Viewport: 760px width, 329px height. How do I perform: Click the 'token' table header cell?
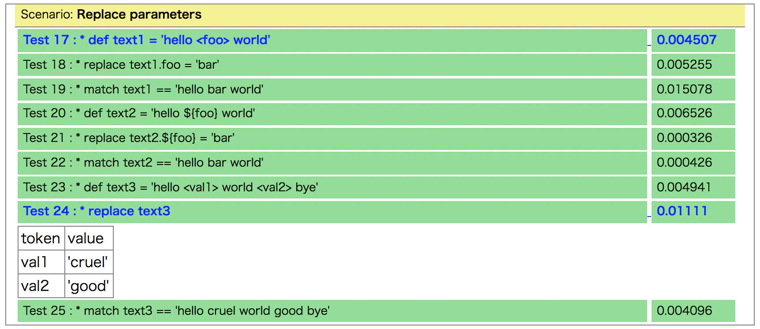[x=41, y=239]
